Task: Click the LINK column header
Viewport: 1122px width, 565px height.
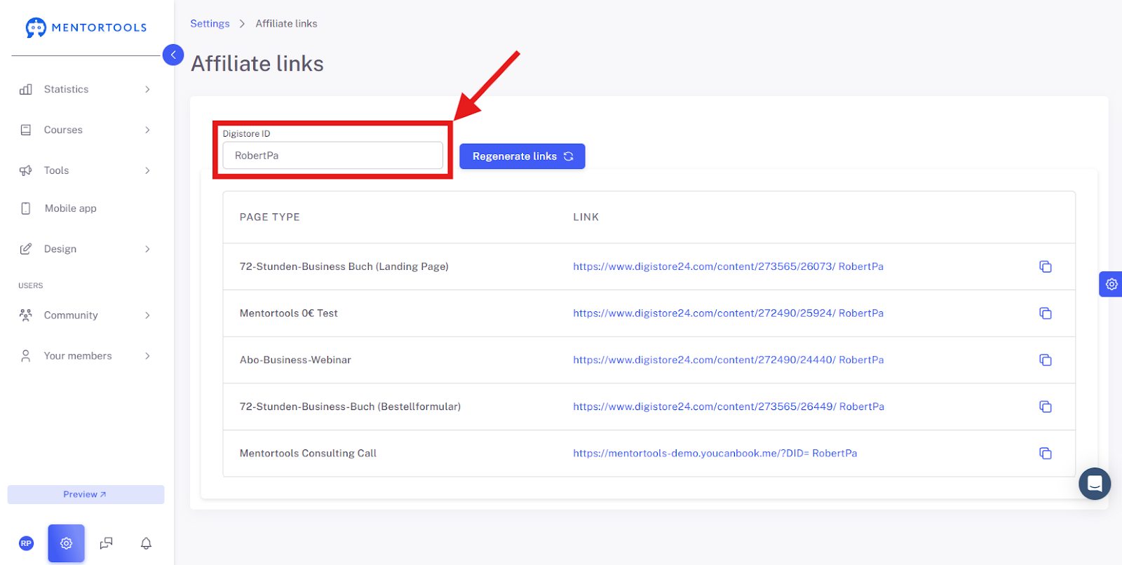Action: click(x=586, y=217)
